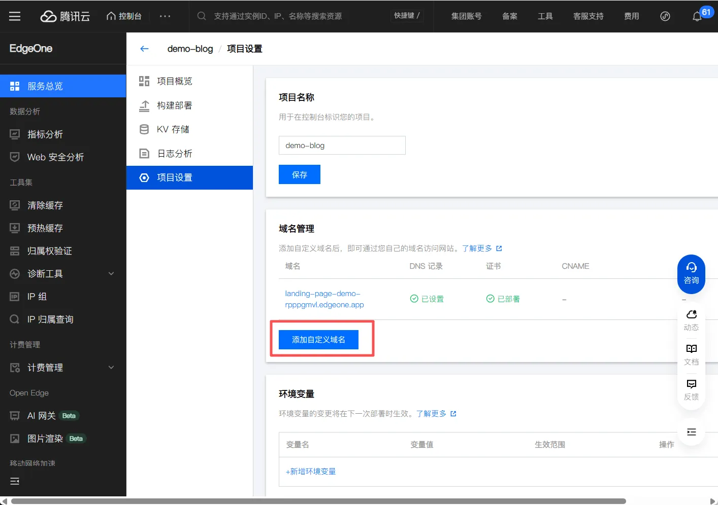Open the 文档 book icon
This screenshot has height=505, width=718.
[x=691, y=354]
